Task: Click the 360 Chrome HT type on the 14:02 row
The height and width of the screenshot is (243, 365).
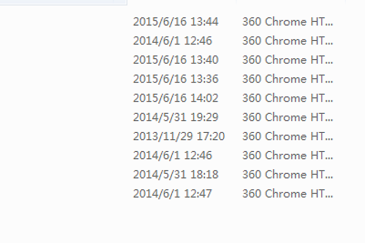Action: 288,98
